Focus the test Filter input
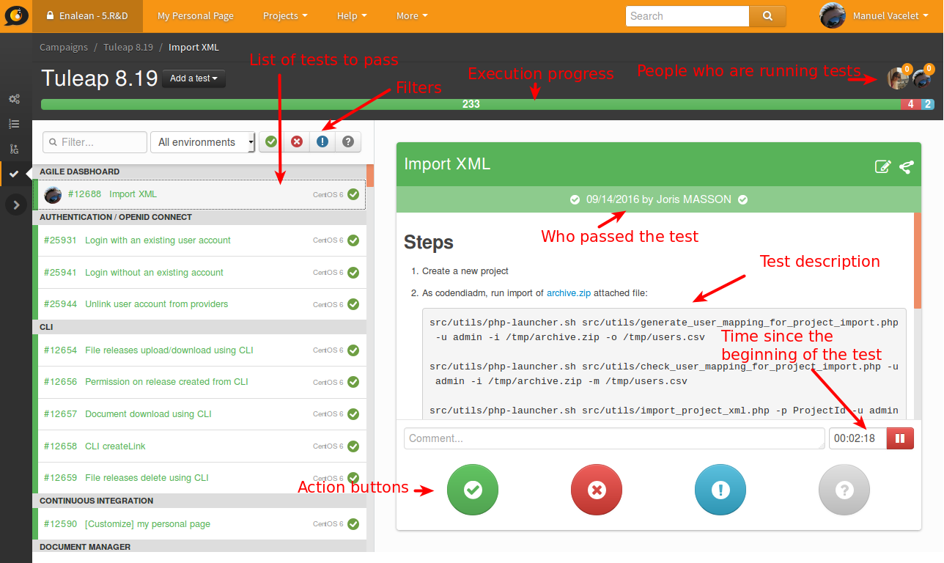The width and height of the screenshot is (944, 563). [x=95, y=142]
